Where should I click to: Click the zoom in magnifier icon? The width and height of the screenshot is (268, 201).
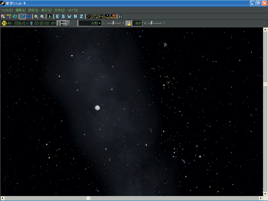36,16
